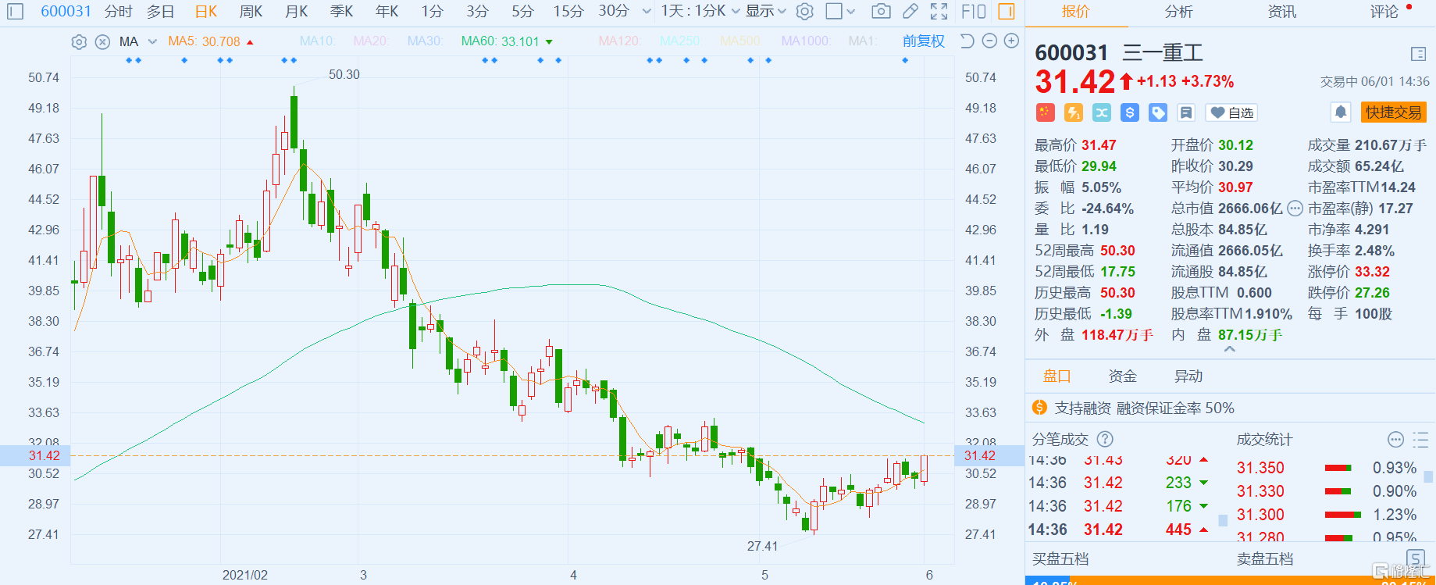Switch to the 日K daily chart
This screenshot has height=585, width=1436.
pyautogui.click(x=206, y=11)
